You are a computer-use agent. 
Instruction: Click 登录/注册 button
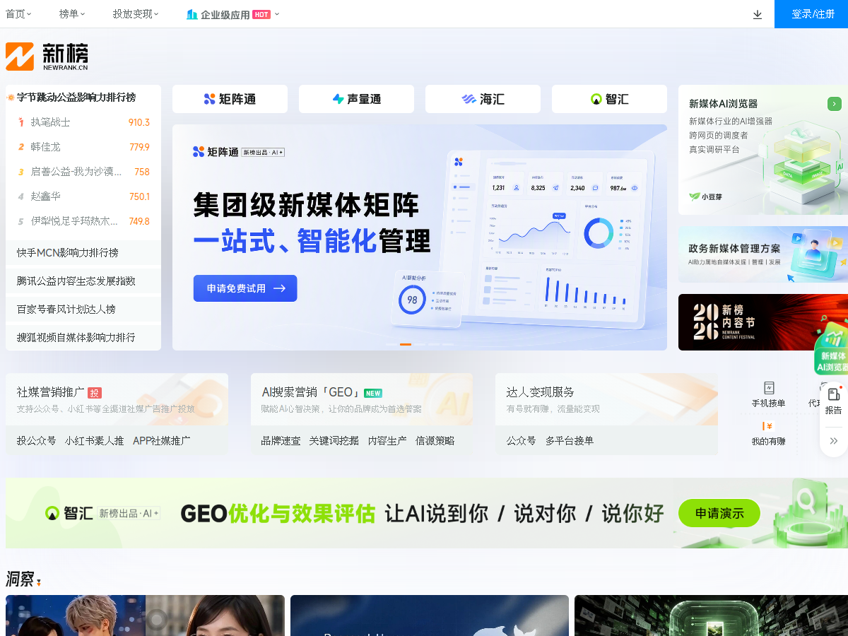point(811,14)
